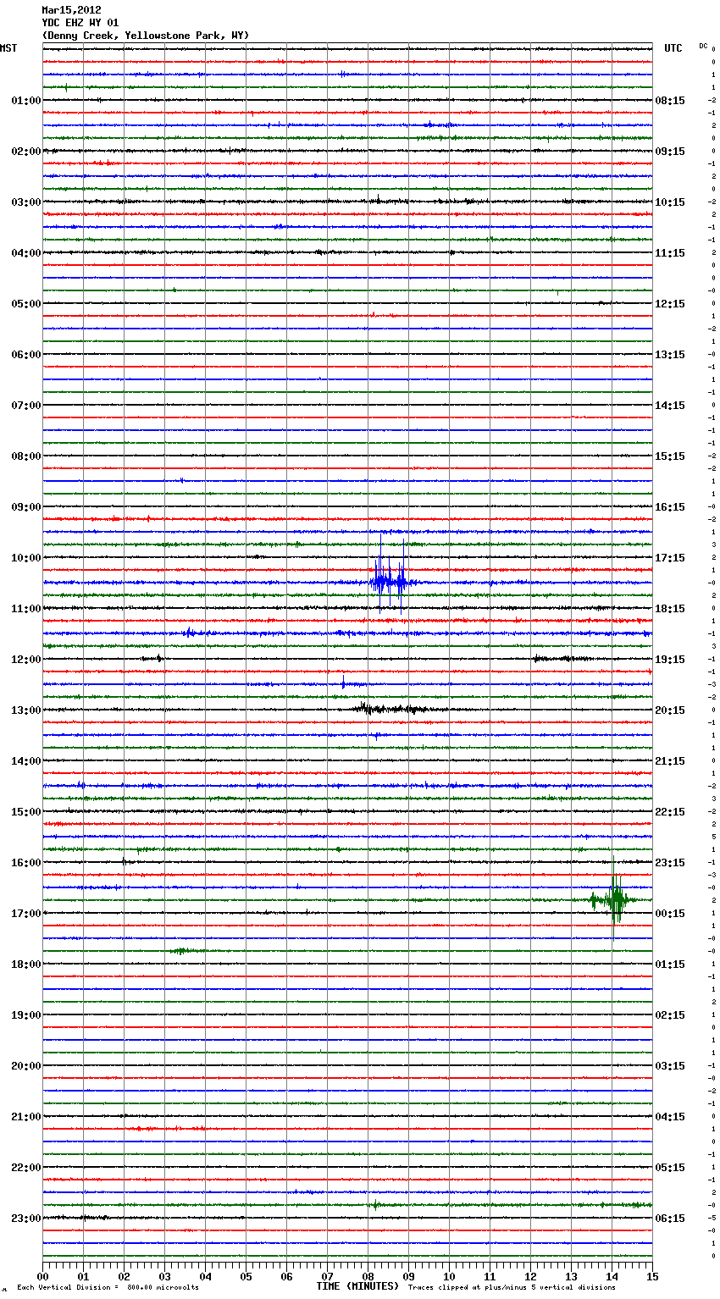Select the 07:00 MST row label
The height and width of the screenshot is (1299, 720).
pyautogui.click(x=26, y=406)
